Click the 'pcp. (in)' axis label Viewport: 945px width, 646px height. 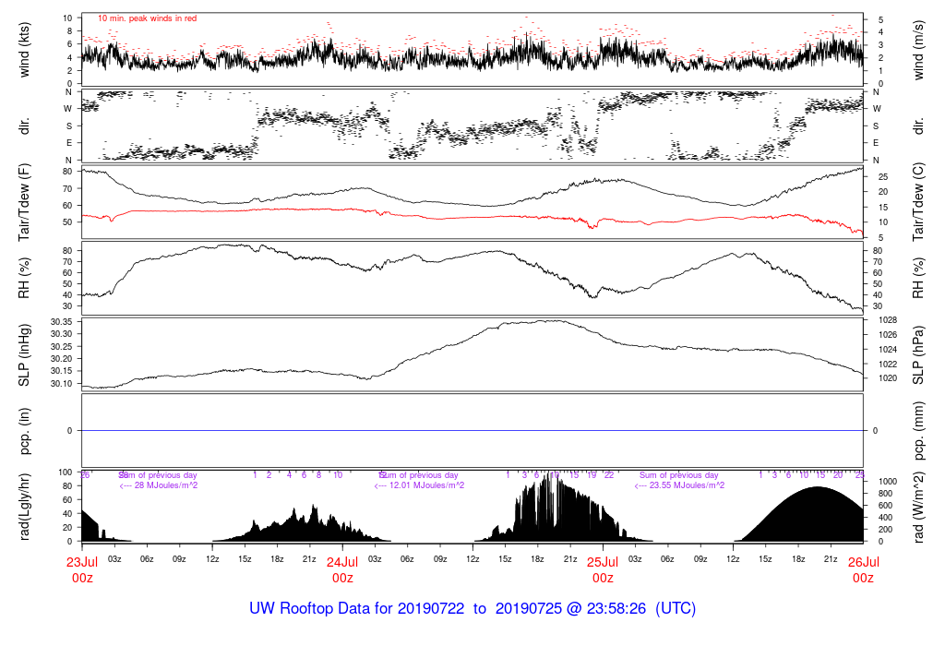coord(24,430)
